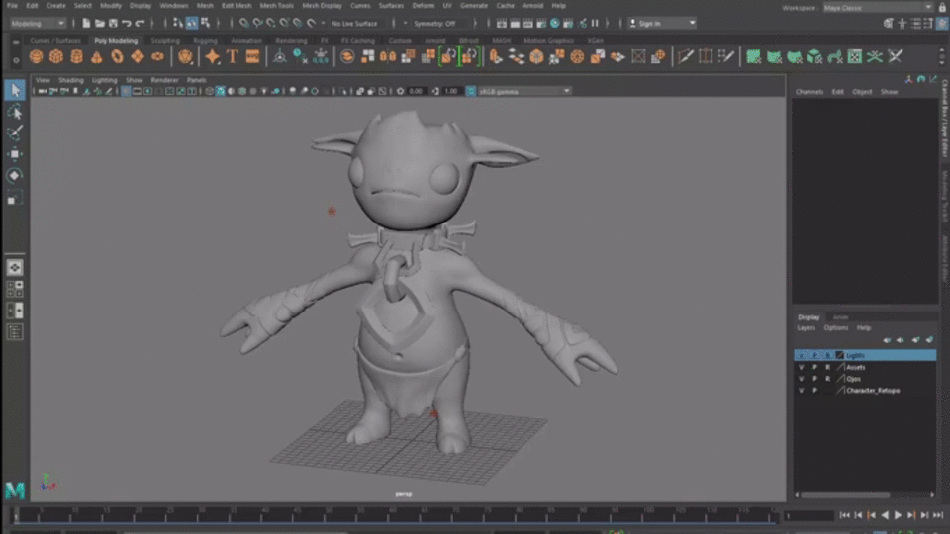The image size is (950, 534).
Task: Open the Windows menu
Action: pos(174,6)
